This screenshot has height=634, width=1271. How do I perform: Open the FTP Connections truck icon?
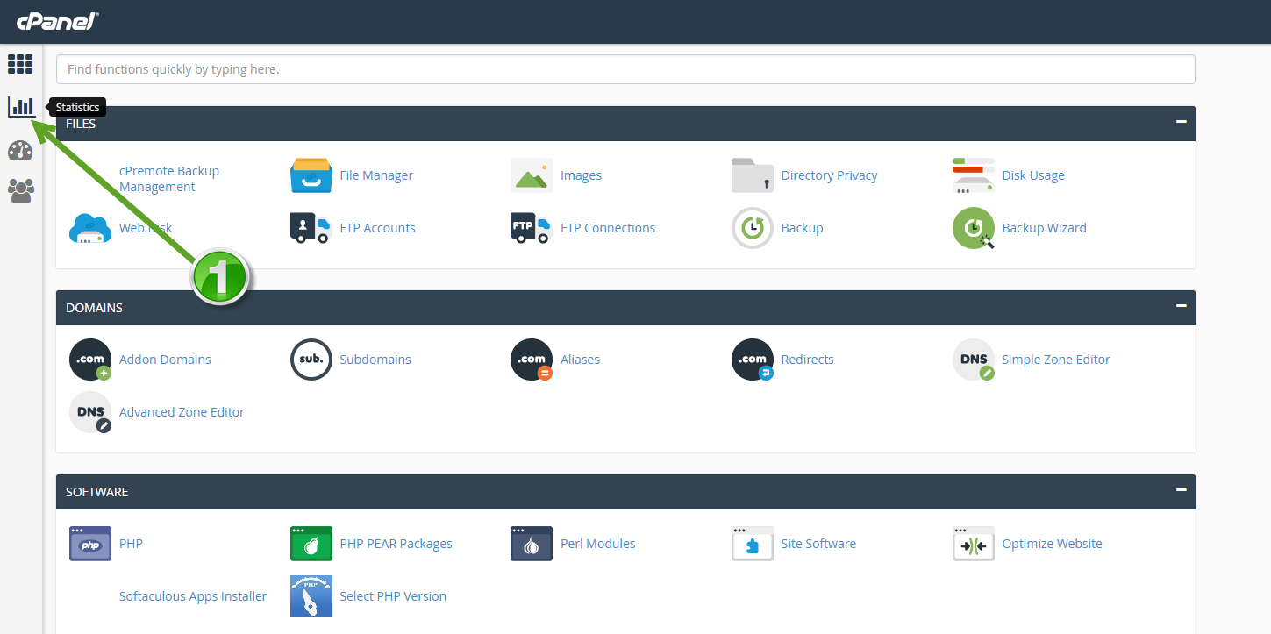pos(532,228)
